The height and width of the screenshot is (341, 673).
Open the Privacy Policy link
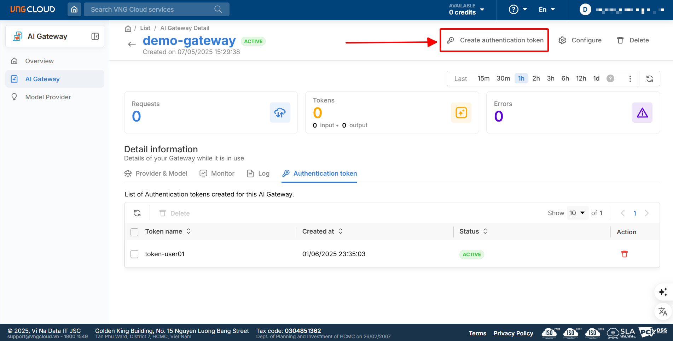(x=513, y=333)
